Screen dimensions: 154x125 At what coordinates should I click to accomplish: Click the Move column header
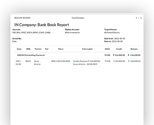(x=61, y=49)
